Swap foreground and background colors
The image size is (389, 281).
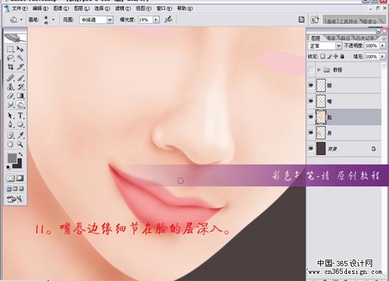21,154
